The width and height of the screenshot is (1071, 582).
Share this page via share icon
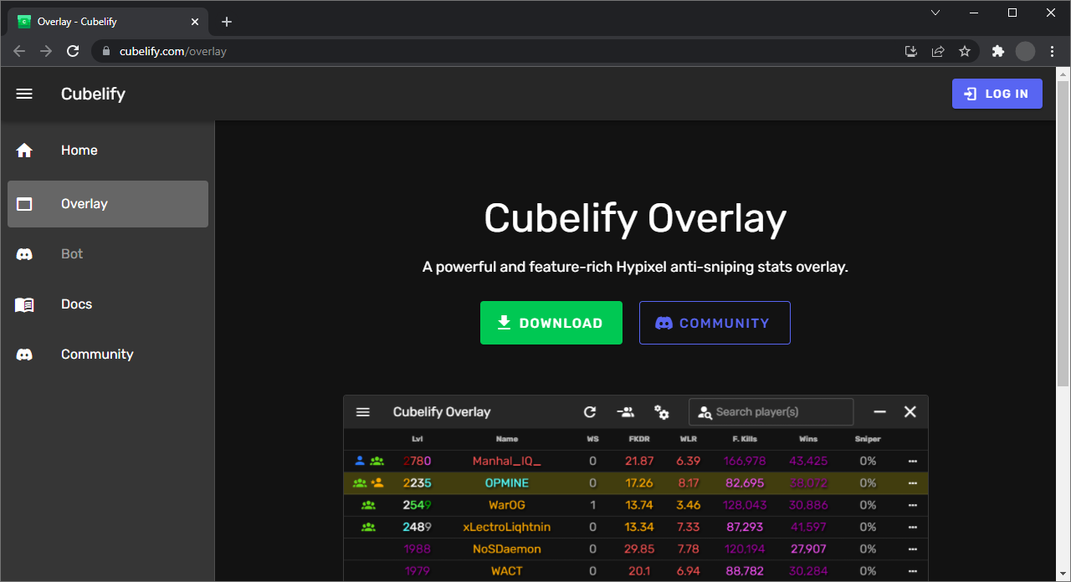[938, 51]
